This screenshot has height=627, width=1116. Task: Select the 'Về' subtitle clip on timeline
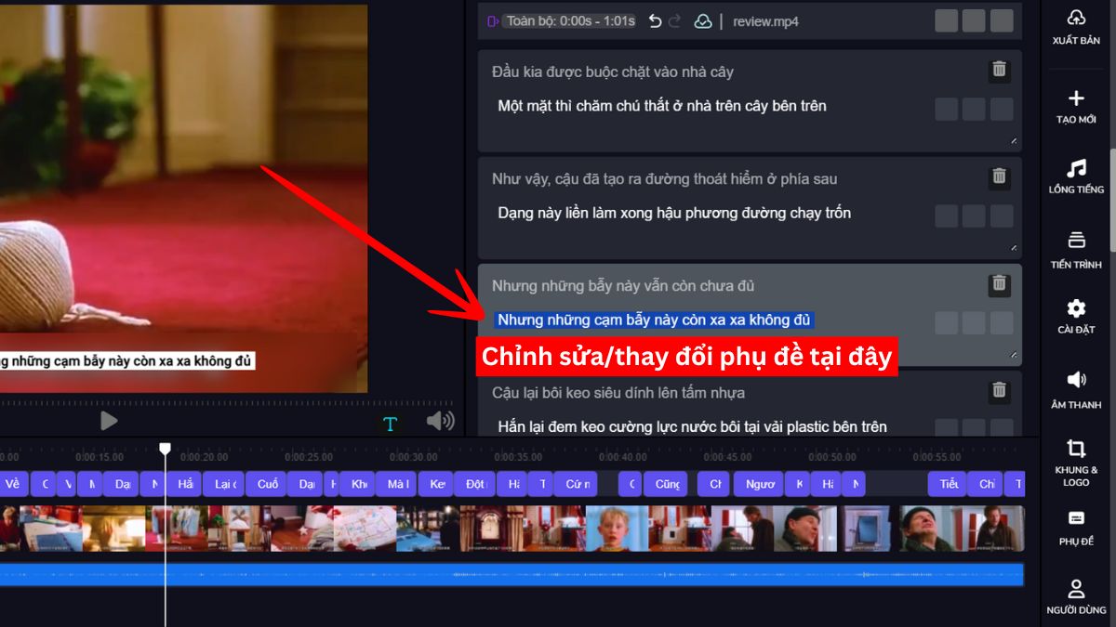(x=12, y=484)
